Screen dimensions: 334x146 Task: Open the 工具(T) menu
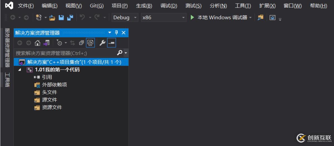[243, 6]
